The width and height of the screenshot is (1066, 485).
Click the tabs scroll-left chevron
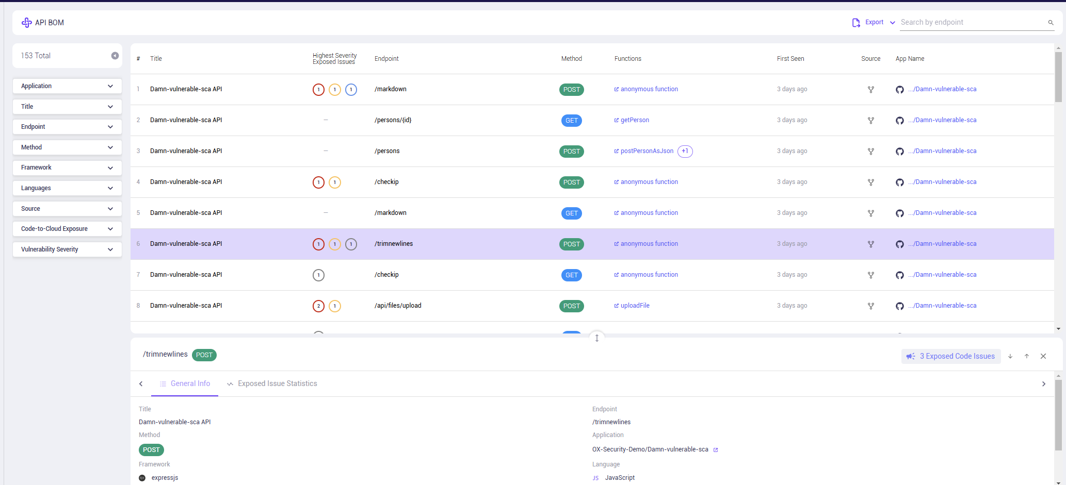141,384
